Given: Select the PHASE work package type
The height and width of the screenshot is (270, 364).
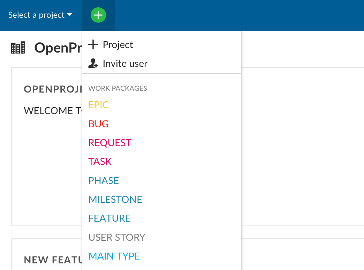Looking at the screenshot, I should click(104, 181).
